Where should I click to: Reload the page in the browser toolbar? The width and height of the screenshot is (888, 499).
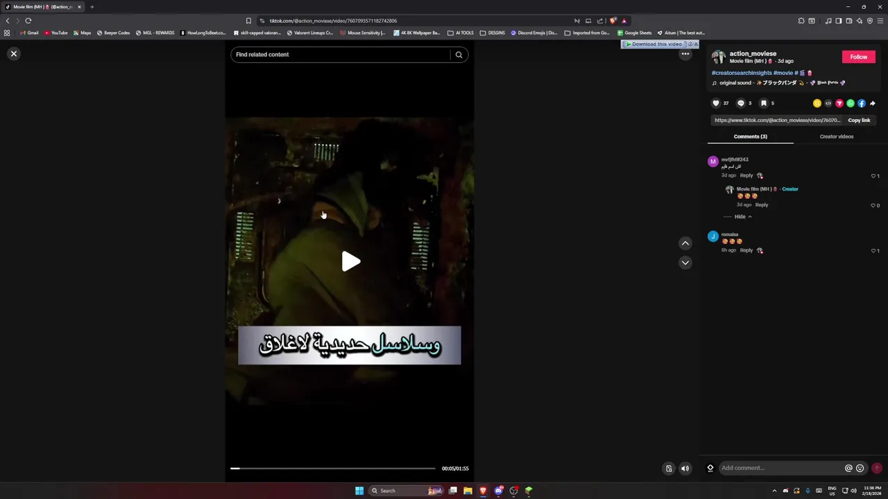click(x=28, y=21)
